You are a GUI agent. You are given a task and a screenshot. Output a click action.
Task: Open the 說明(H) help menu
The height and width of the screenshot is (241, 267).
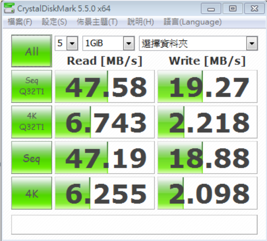[x=140, y=22]
